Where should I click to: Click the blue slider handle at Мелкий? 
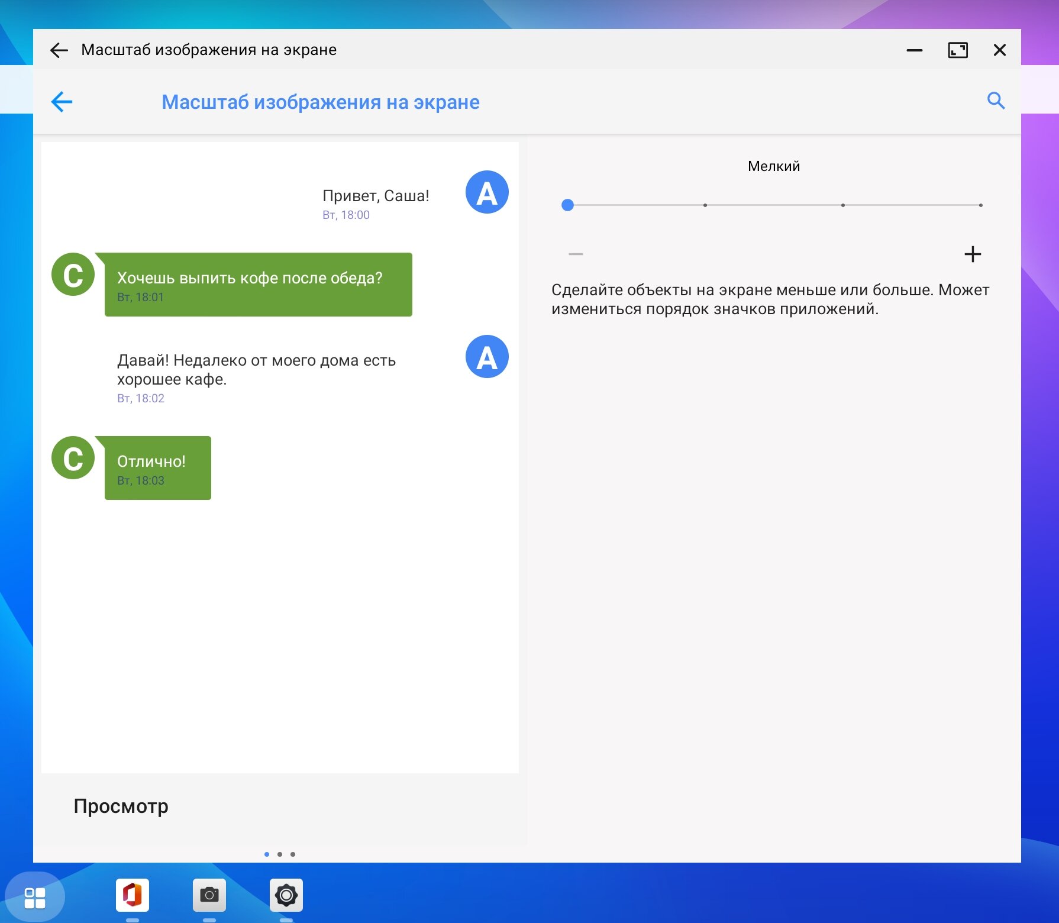point(567,205)
